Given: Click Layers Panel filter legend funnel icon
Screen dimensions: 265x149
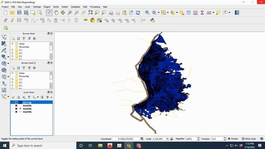Looking at the screenshot, I should (x=29, y=97).
